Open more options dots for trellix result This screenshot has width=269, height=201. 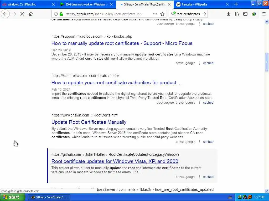point(199,103)
